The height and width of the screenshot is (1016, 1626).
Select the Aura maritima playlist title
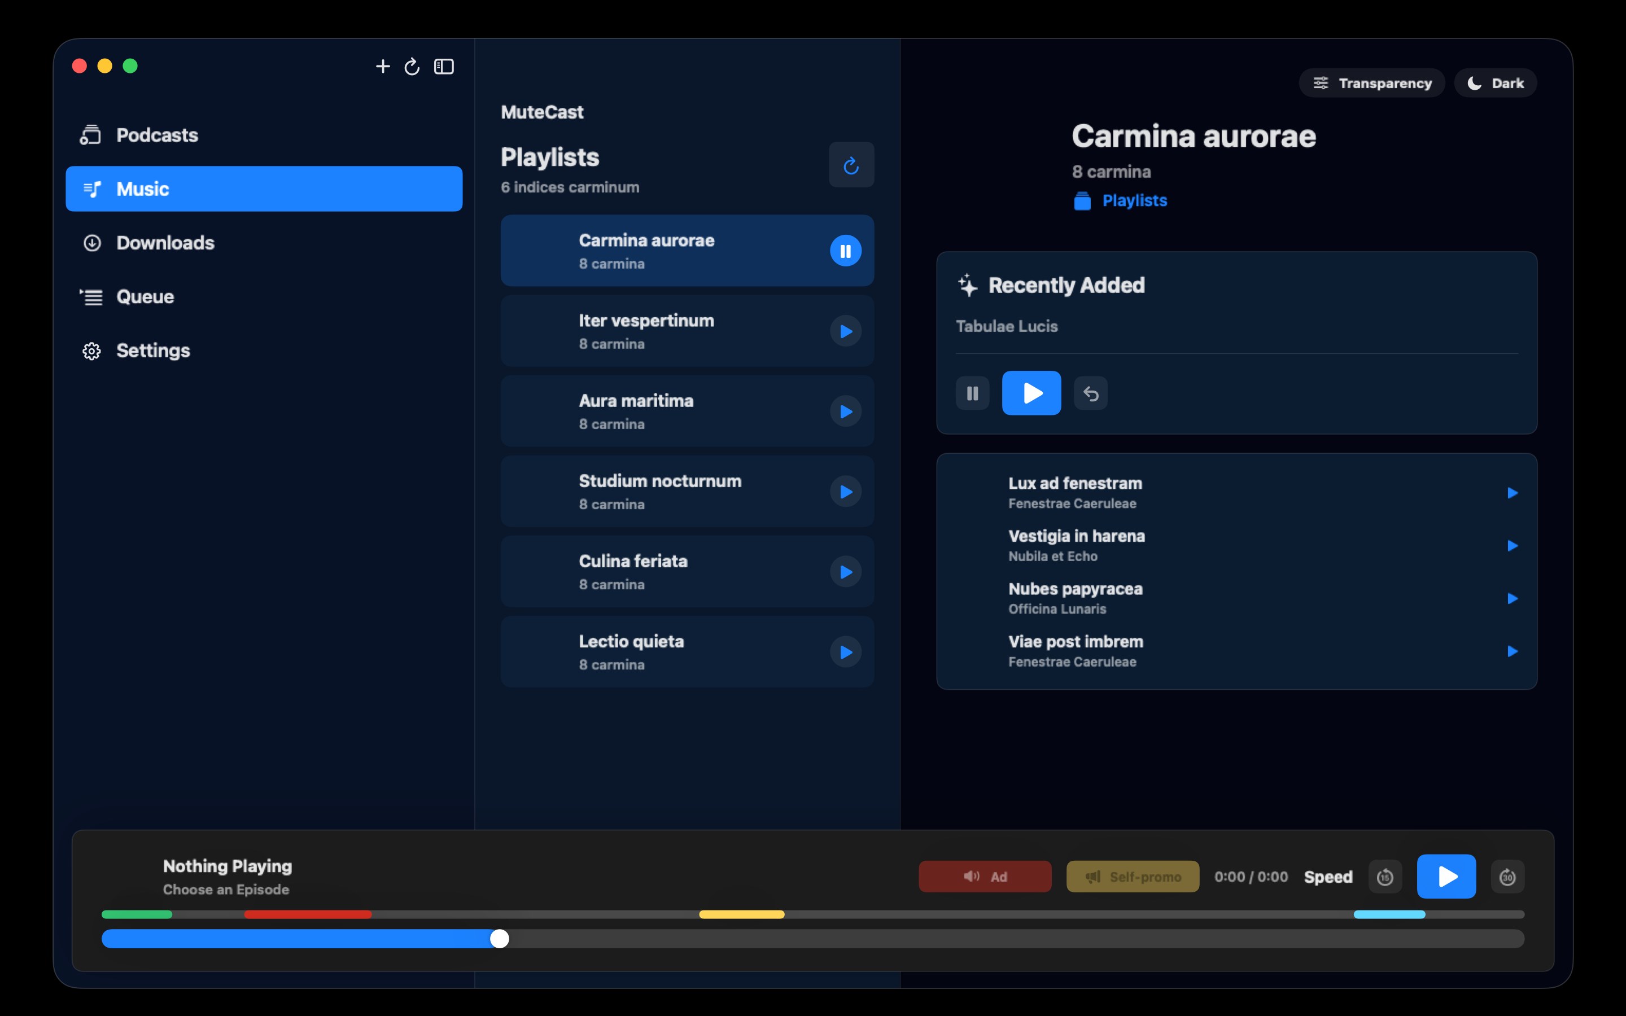636,401
